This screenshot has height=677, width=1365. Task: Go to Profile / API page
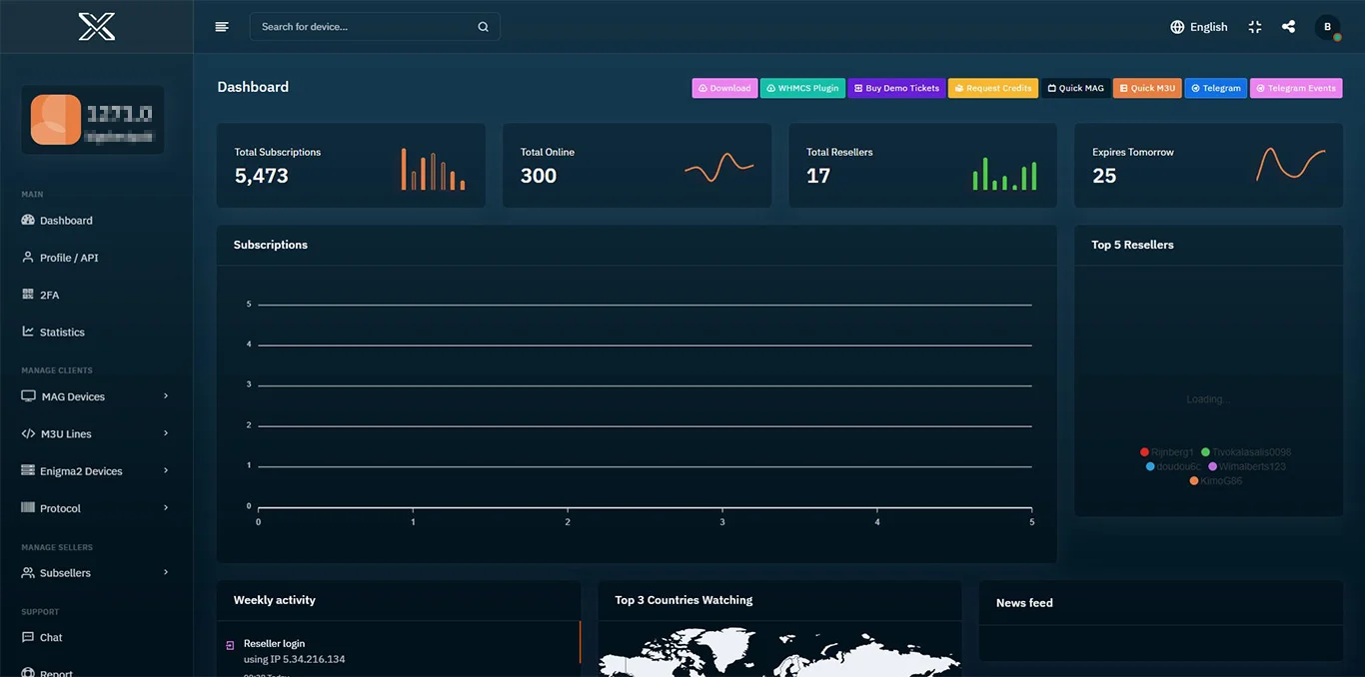click(x=69, y=258)
